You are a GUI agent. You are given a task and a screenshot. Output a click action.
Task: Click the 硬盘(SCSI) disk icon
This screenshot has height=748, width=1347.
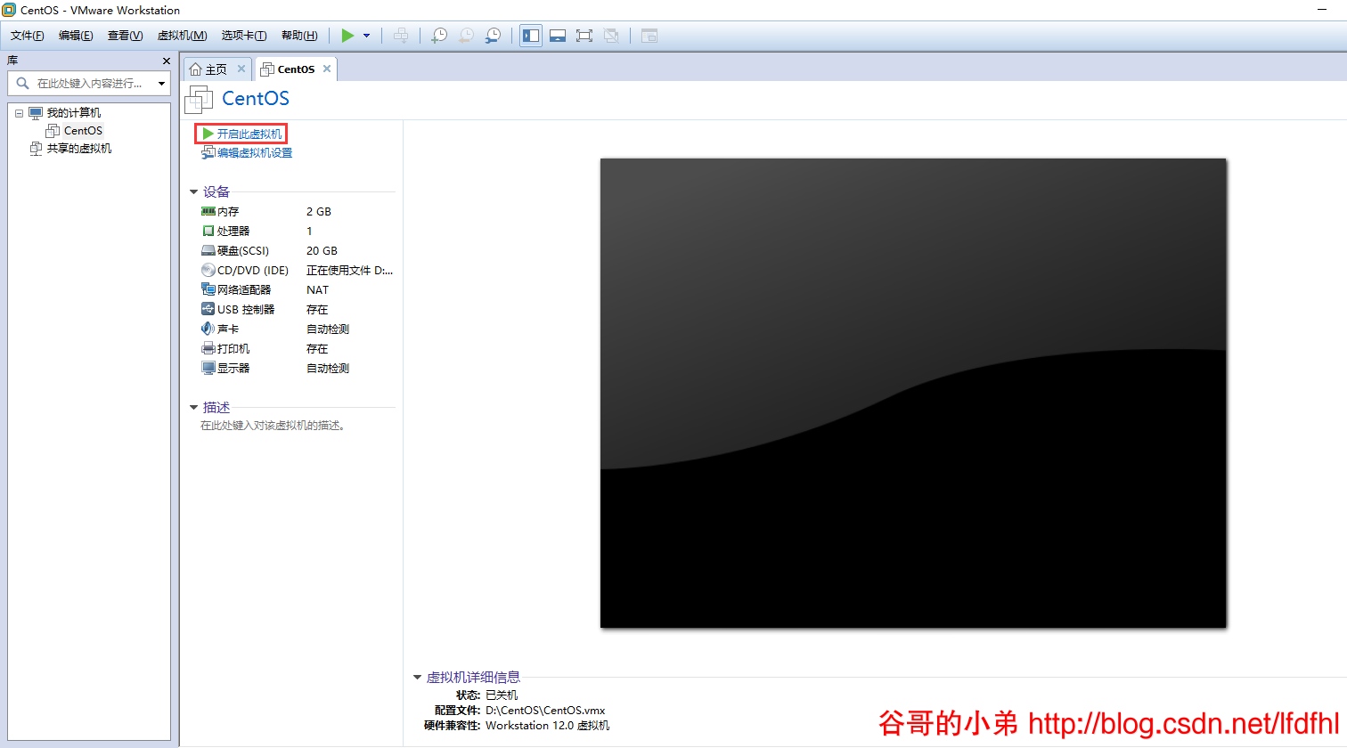[x=208, y=251]
